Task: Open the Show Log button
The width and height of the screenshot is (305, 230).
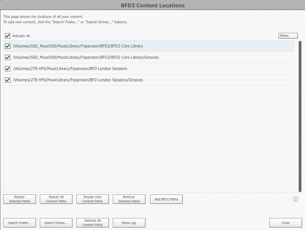Action: (x=129, y=223)
